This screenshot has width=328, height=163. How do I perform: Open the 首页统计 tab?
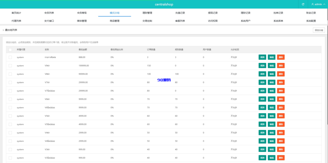[x=16, y=13]
